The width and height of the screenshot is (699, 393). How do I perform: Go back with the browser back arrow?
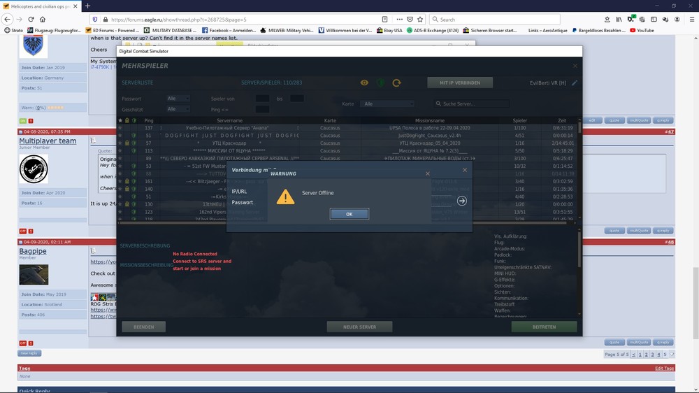tap(7, 19)
